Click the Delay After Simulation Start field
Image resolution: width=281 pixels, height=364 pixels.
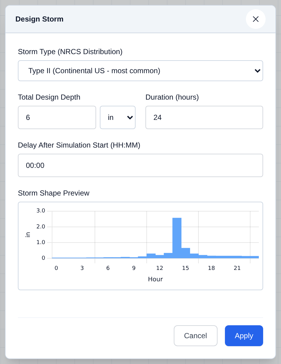(x=140, y=165)
